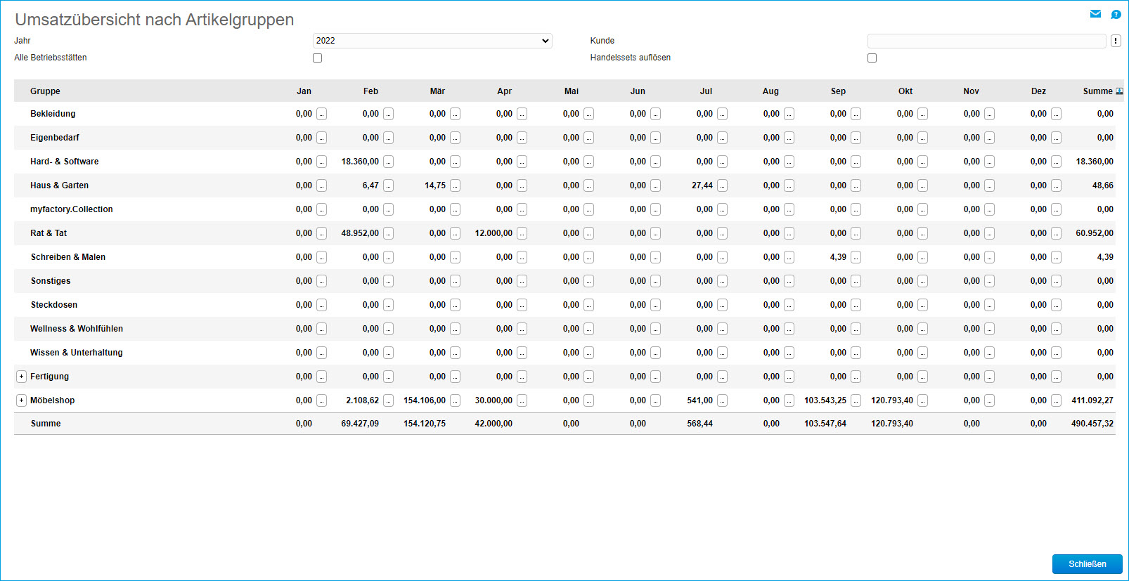Open details for Möbelshop October value
The height and width of the screenshot is (581, 1129).
(922, 400)
